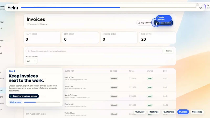Screen dimensions: 210x118
Task: Click due date Jun 5
Action: pos(165,78)
